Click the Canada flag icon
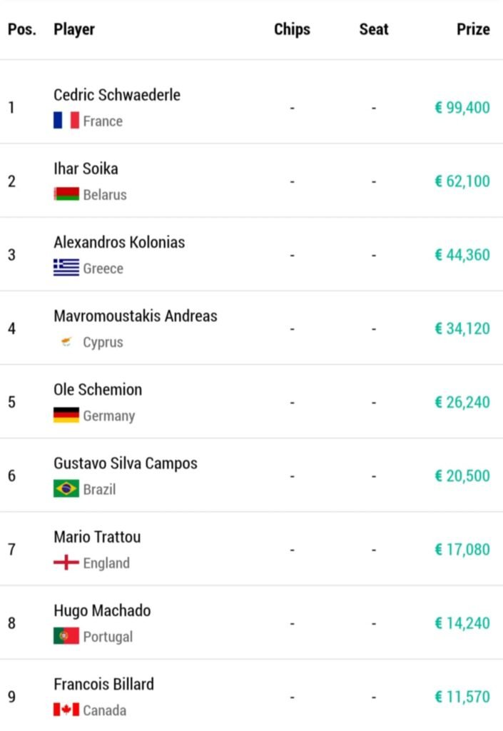The width and height of the screenshot is (503, 731). point(66,710)
